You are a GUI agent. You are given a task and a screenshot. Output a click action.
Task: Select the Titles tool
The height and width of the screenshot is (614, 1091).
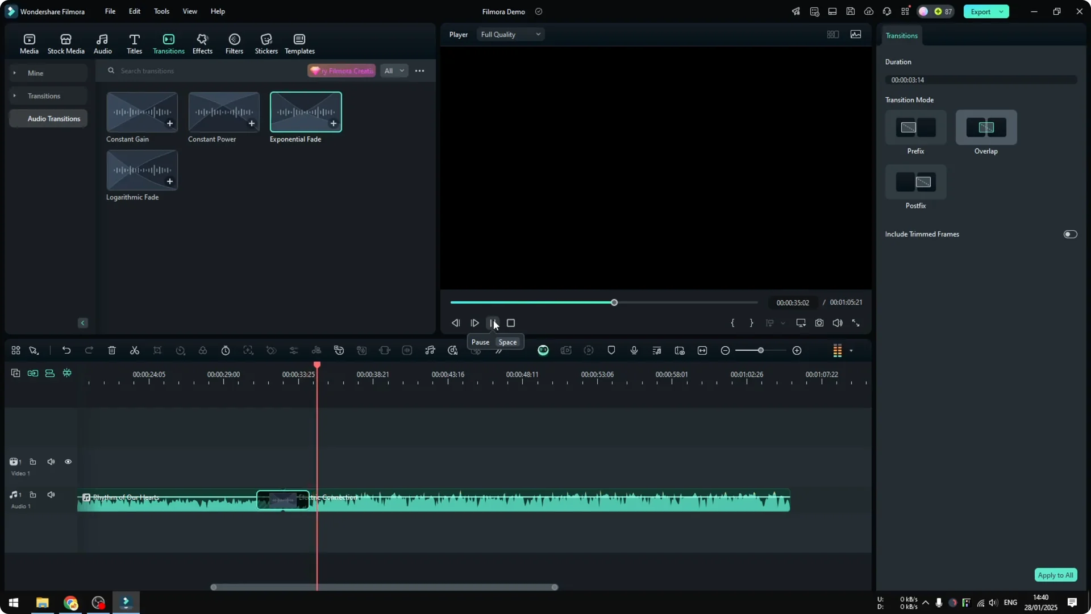click(x=134, y=43)
